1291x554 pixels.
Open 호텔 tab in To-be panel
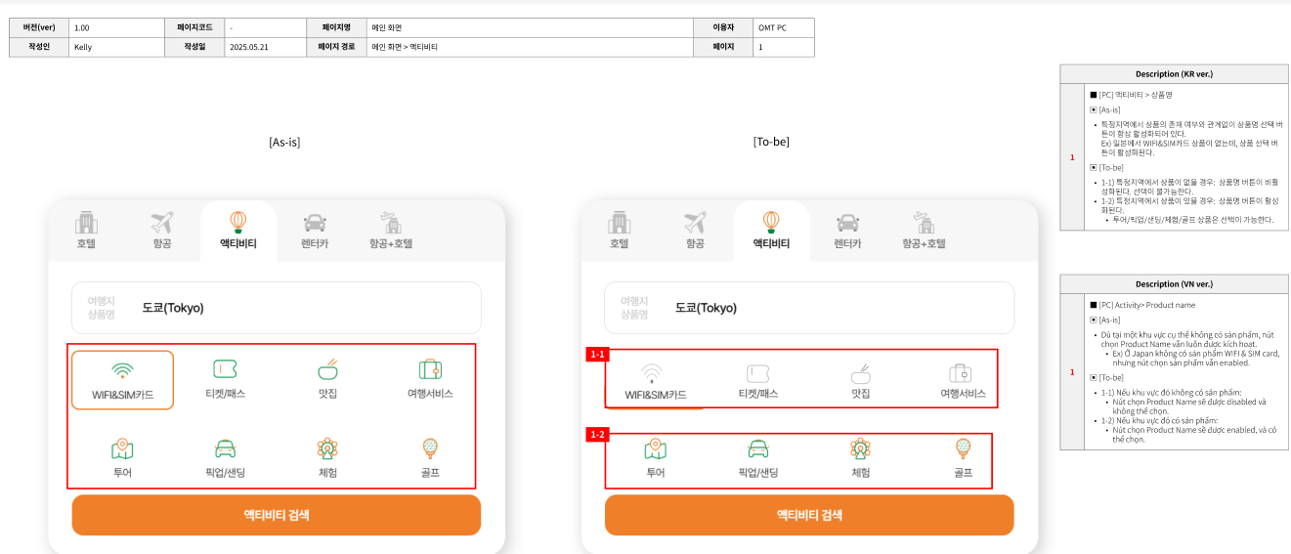point(619,231)
